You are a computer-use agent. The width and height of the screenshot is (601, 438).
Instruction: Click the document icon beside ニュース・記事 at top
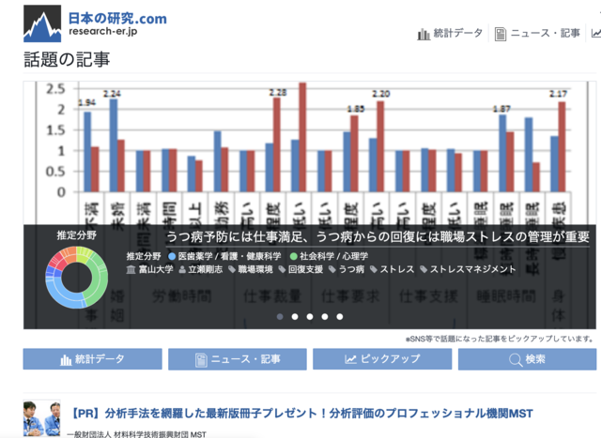point(500,34)
